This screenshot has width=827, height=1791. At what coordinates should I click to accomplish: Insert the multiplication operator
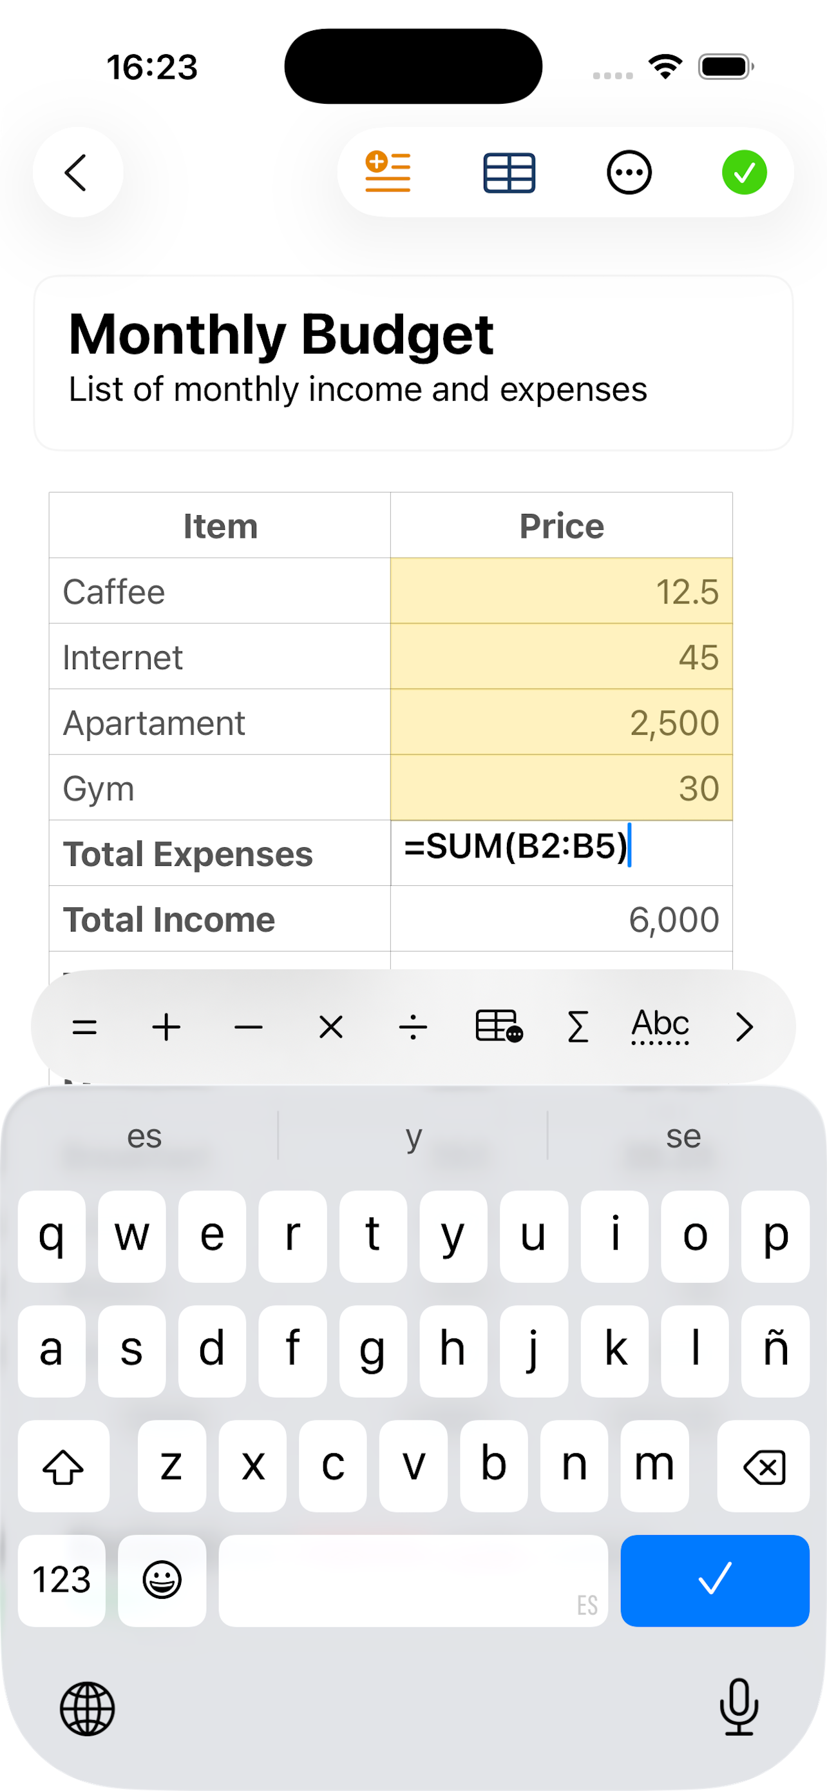coord(331,1027)
